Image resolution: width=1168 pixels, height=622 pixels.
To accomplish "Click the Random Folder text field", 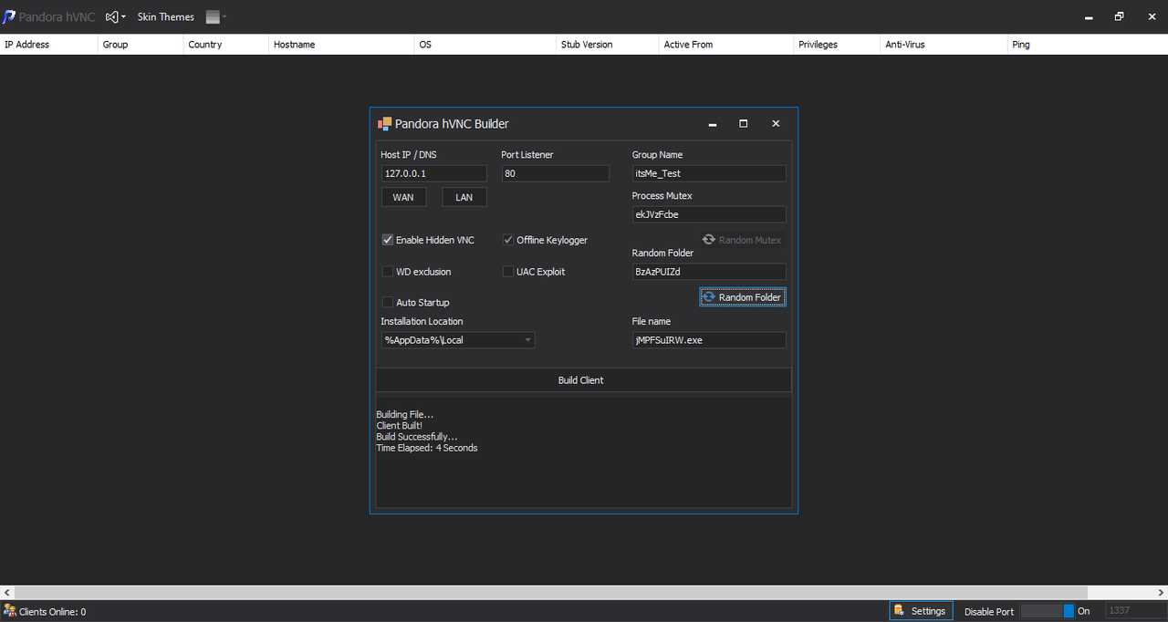I will click(x=709, y=272).
